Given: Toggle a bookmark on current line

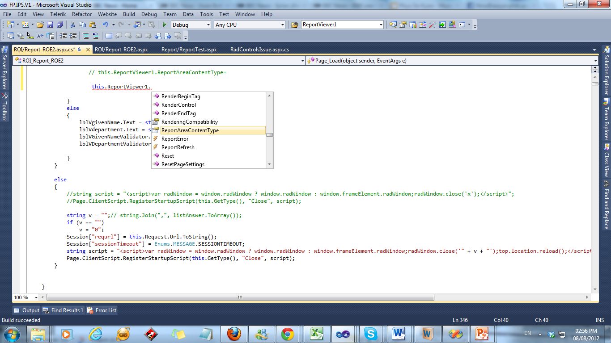Looking at the screenshot, I should pyautogui.click(x=109, y=36).
